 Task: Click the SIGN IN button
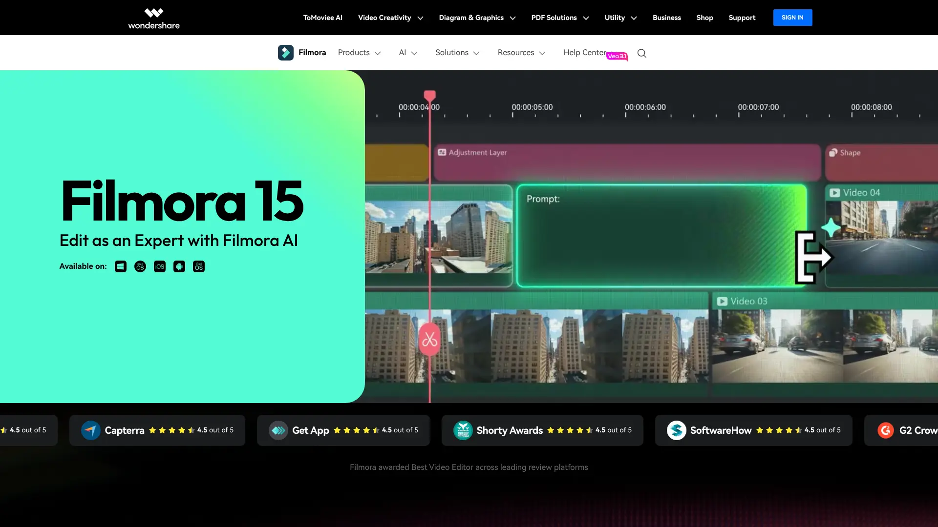pos(792,18)
